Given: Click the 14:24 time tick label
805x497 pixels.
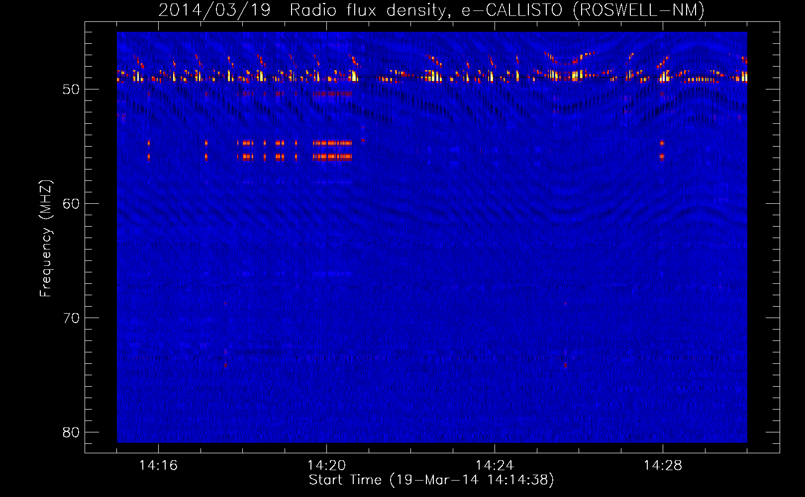Looking at the screenshot, I should click(x=495, y=466).
